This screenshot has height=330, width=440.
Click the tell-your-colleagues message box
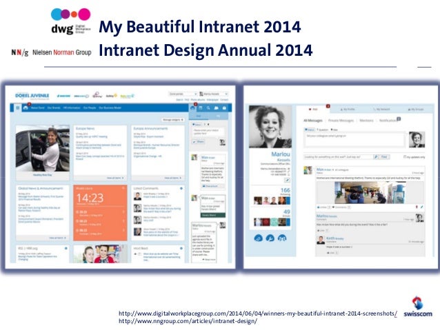click(354, 140)
